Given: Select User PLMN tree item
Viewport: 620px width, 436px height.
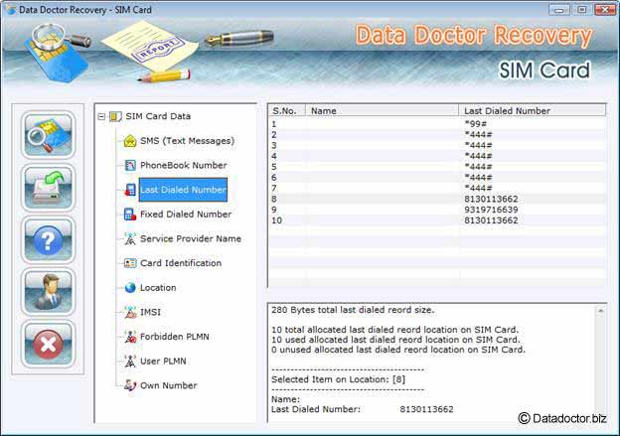Looking at the screenshot, I should [163, 362].
